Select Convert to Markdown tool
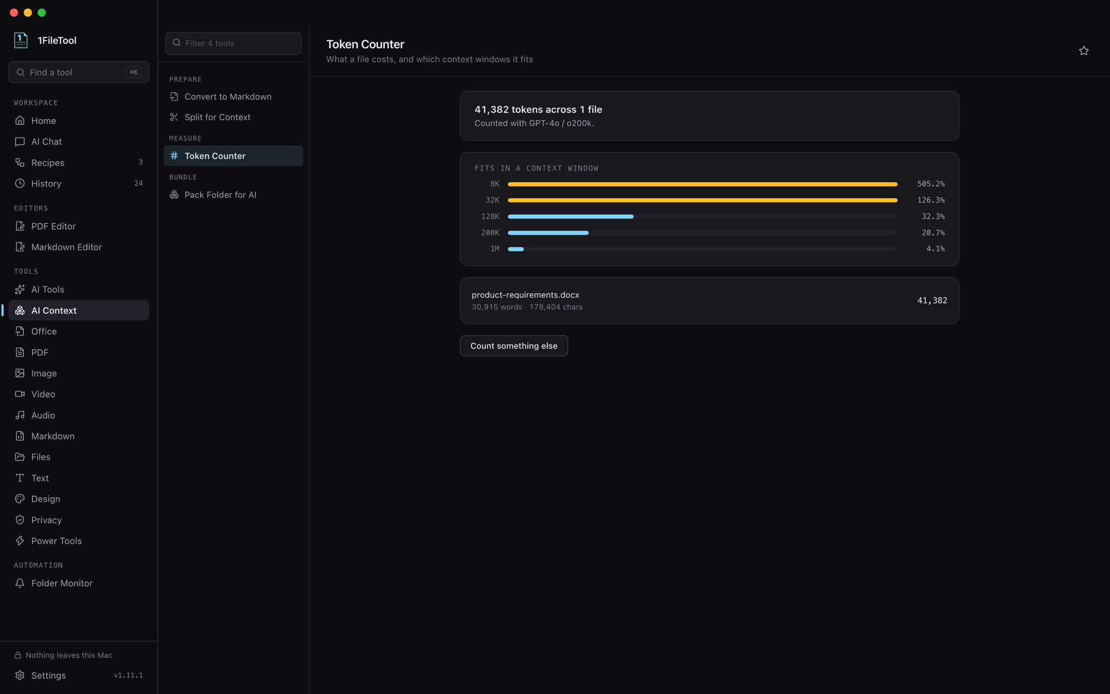Screen dimensions: 1110x694 (234, 97)
